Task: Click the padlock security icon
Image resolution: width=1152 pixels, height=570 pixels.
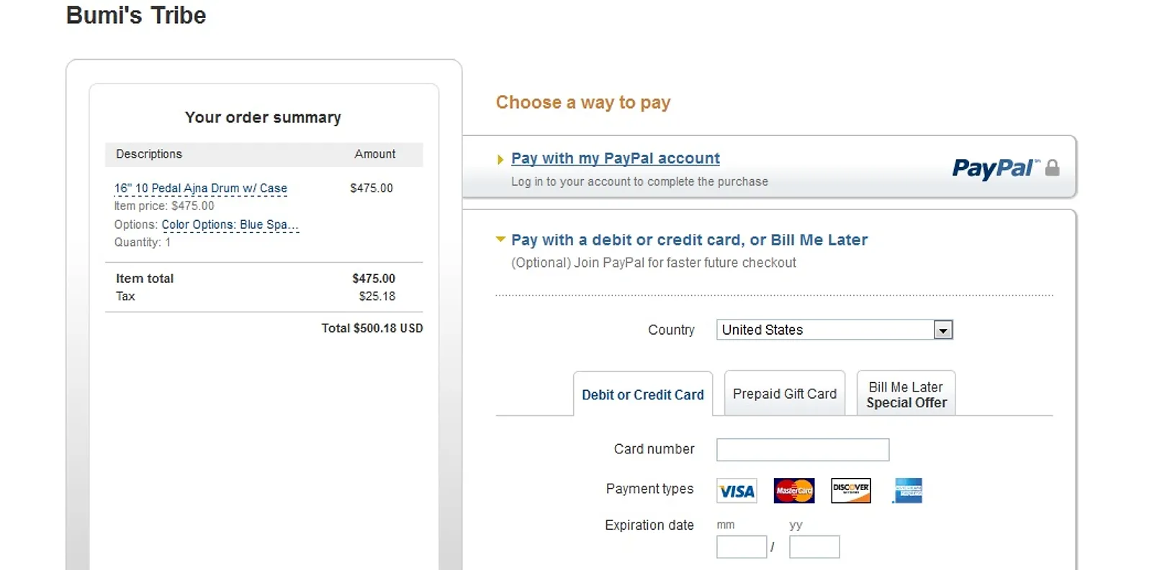Action: [1052, 168]
